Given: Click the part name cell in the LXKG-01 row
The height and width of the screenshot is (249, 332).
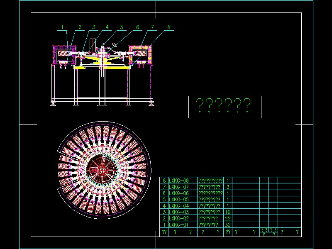Looking at the screenshot, I should click(x=210, y=225).
